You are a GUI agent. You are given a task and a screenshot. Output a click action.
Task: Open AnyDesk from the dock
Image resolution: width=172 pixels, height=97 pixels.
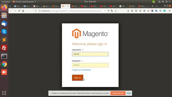pos(4,72)
